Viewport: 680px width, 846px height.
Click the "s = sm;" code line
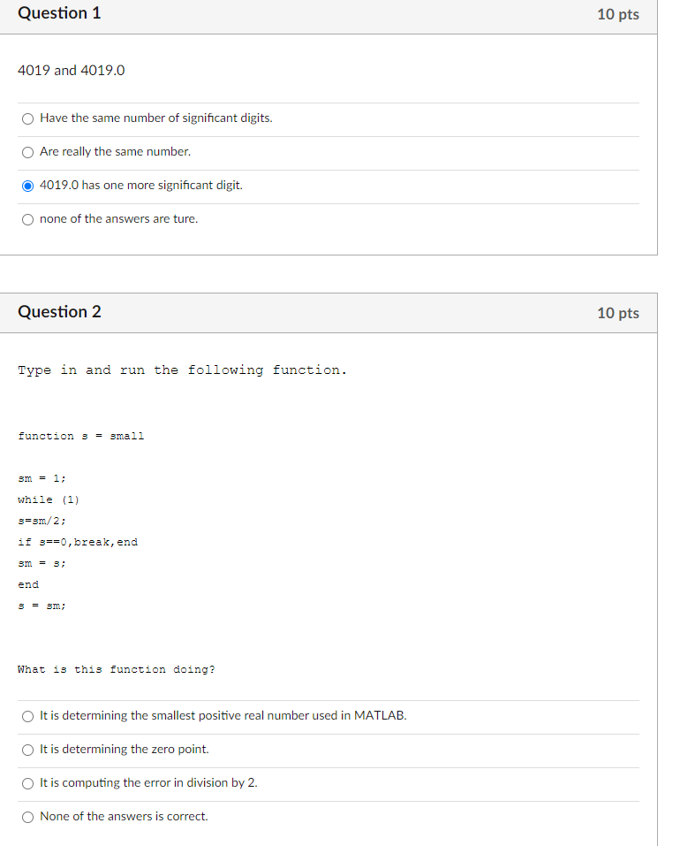pos(41,605)
